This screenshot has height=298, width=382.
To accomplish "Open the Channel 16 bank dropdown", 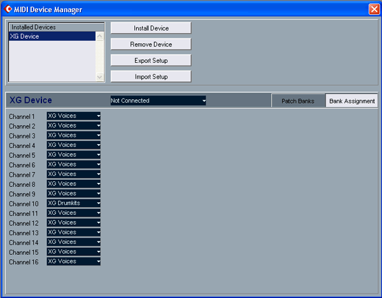I will click(x=74, y=262).
